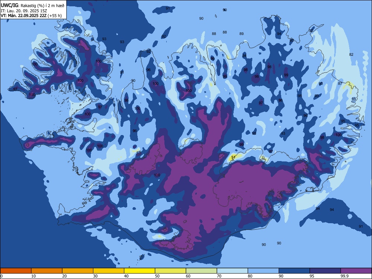Select the legend tick label '50'
372x279 pixels.
(157, 276)
